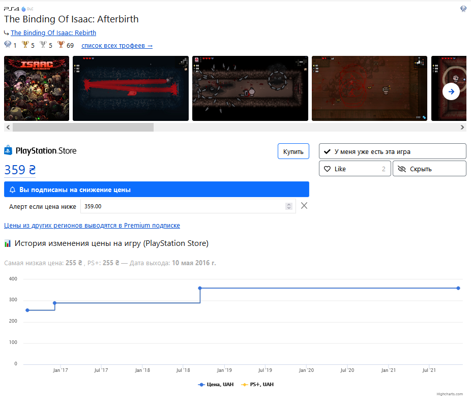The width and height of the screenshot is (471, 410).
Task: Click the game title 'The Binding Of Isaac: Afterbirth'
Action: tap(71, 19)
